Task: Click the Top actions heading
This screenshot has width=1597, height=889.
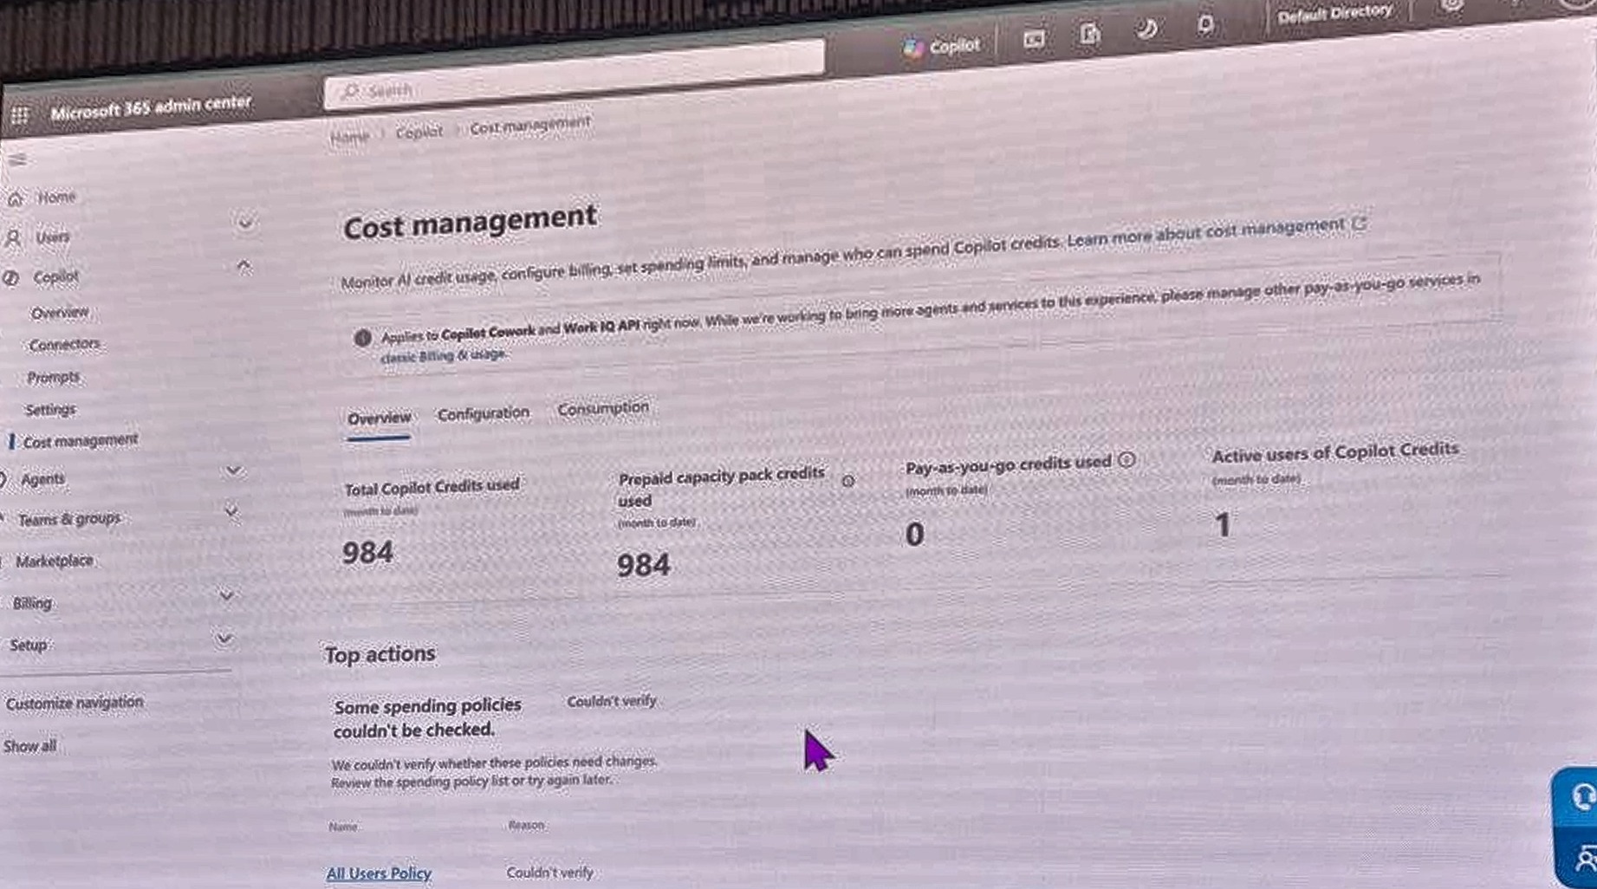Action: (380, 654)
